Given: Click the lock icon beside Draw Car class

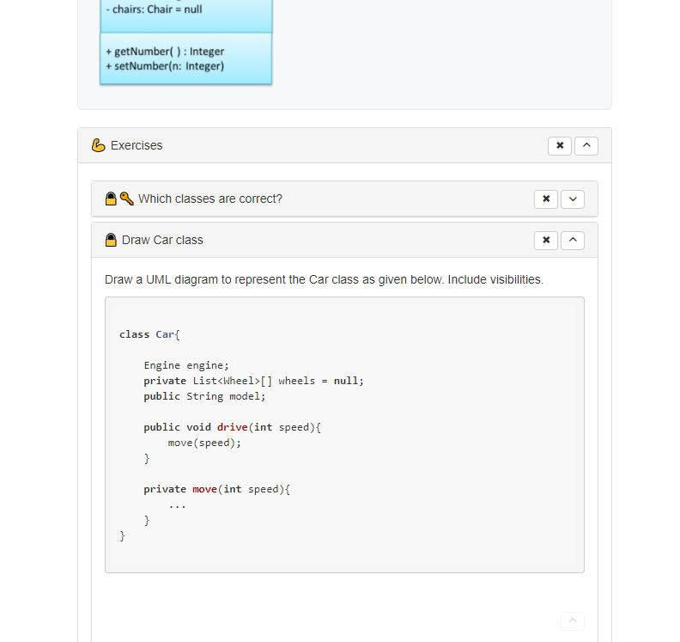Looking at the screenshot, I should (111, 240).
